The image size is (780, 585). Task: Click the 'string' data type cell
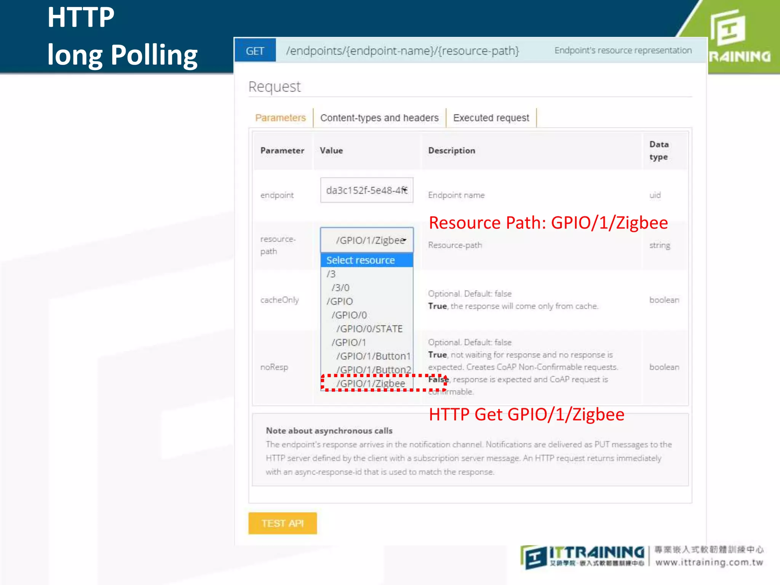[660, 245]
